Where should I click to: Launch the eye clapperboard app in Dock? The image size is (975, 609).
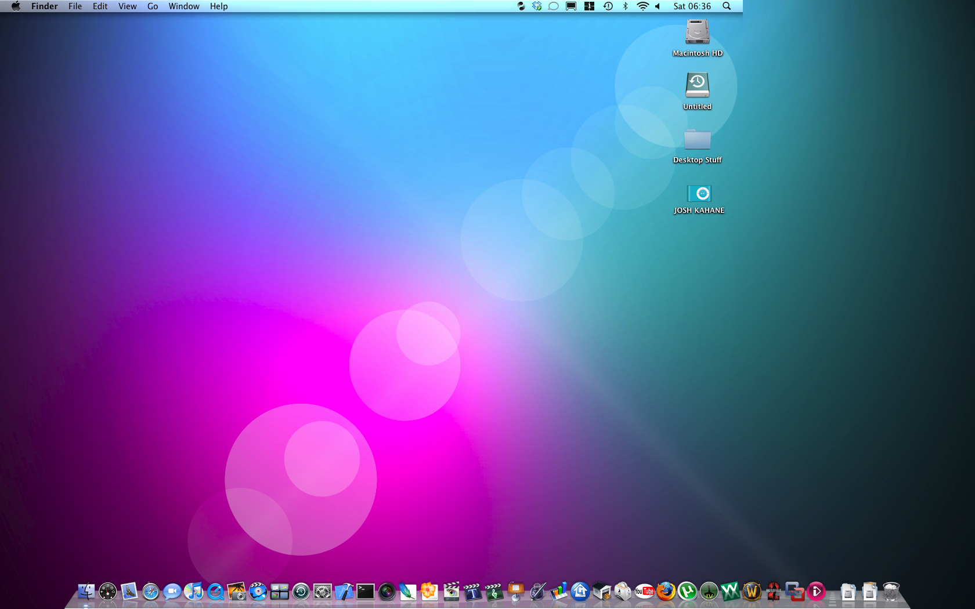coord(451,592)
